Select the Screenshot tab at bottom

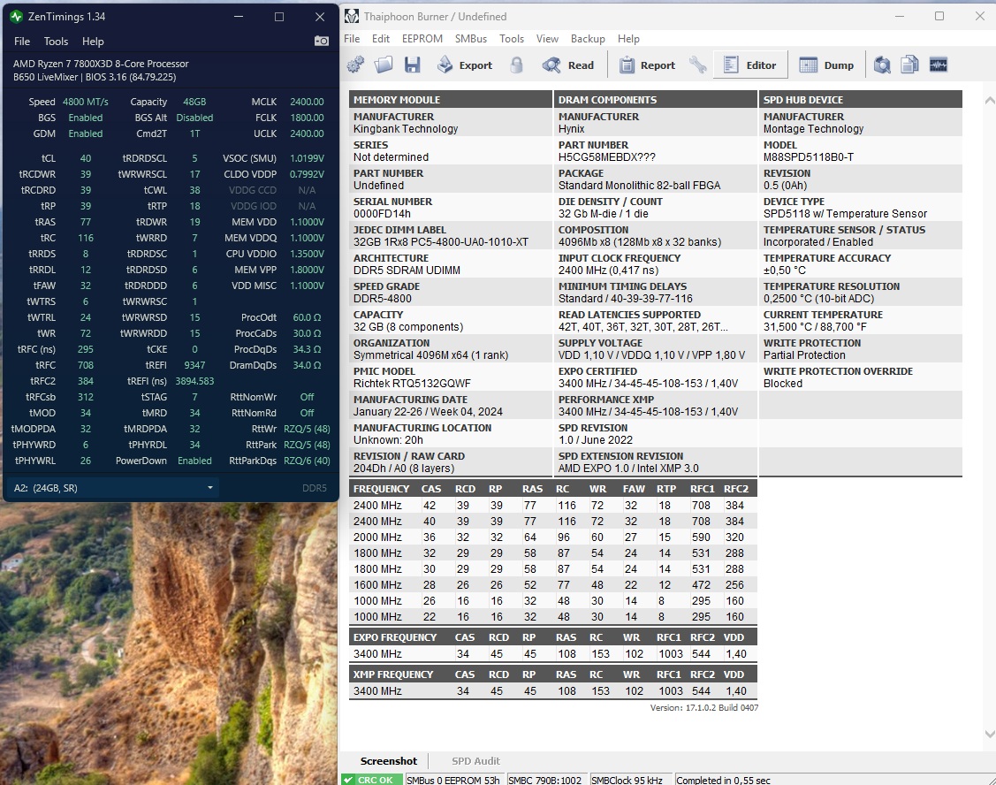(389, 761)
